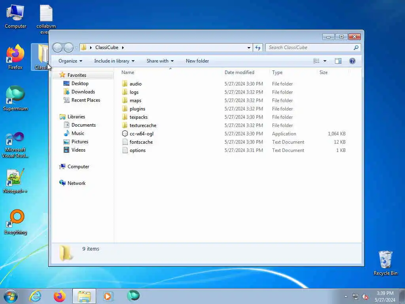This screenshot has height=304, width=405.
Task: Launch Windows Media Player from taskbar
Action: pyautogui.click(x=108, y=296)
